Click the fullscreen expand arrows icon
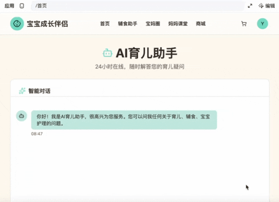 click(x=250, y=6)
